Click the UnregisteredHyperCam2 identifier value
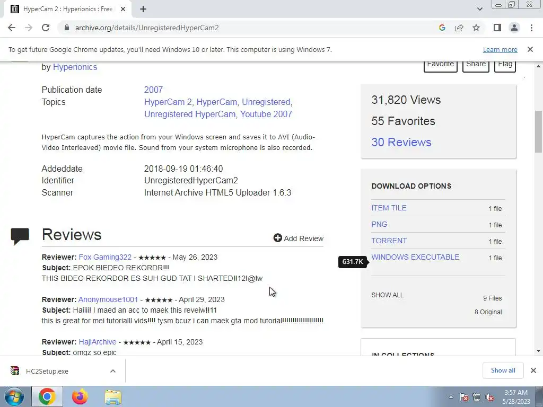 point(191,180)
